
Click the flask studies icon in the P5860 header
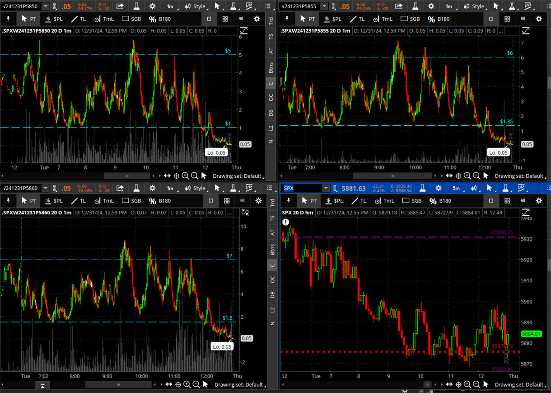[136, 188]
